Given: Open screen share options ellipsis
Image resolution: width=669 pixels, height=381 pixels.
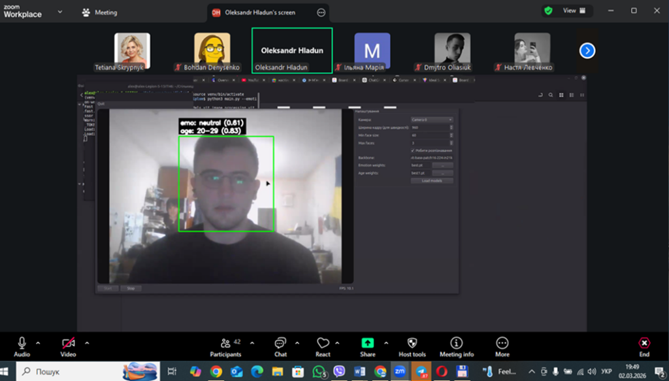Looking at the screenshot, I should tap(321, 12).
